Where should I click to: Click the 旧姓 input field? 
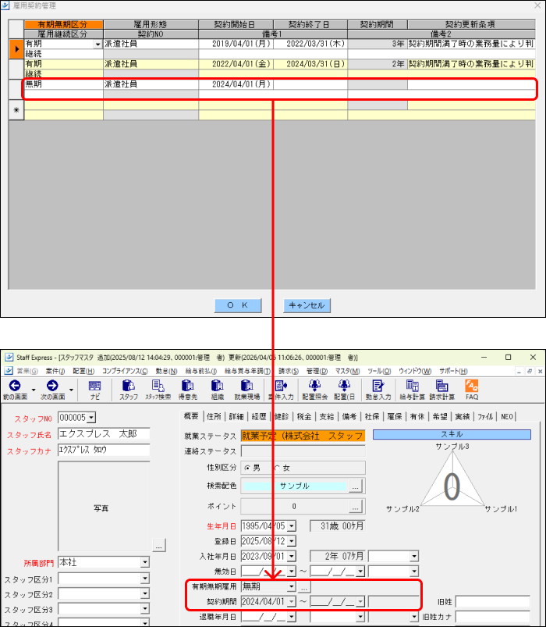tap(492, 602)
